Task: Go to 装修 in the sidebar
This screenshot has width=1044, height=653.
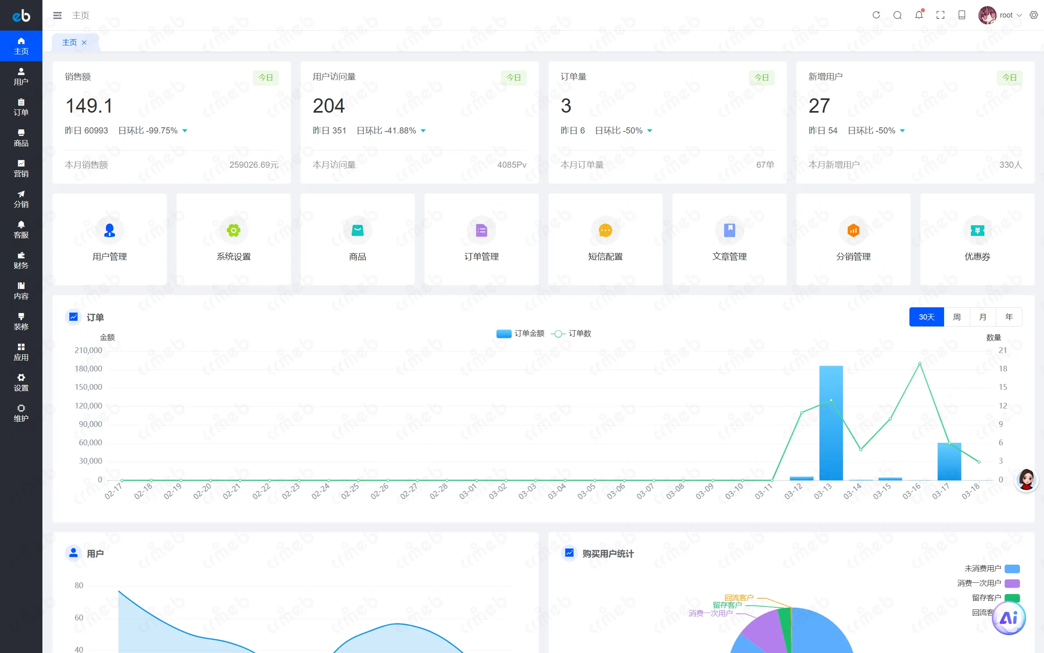Action: pyautogui.click(x=21, y=322)
